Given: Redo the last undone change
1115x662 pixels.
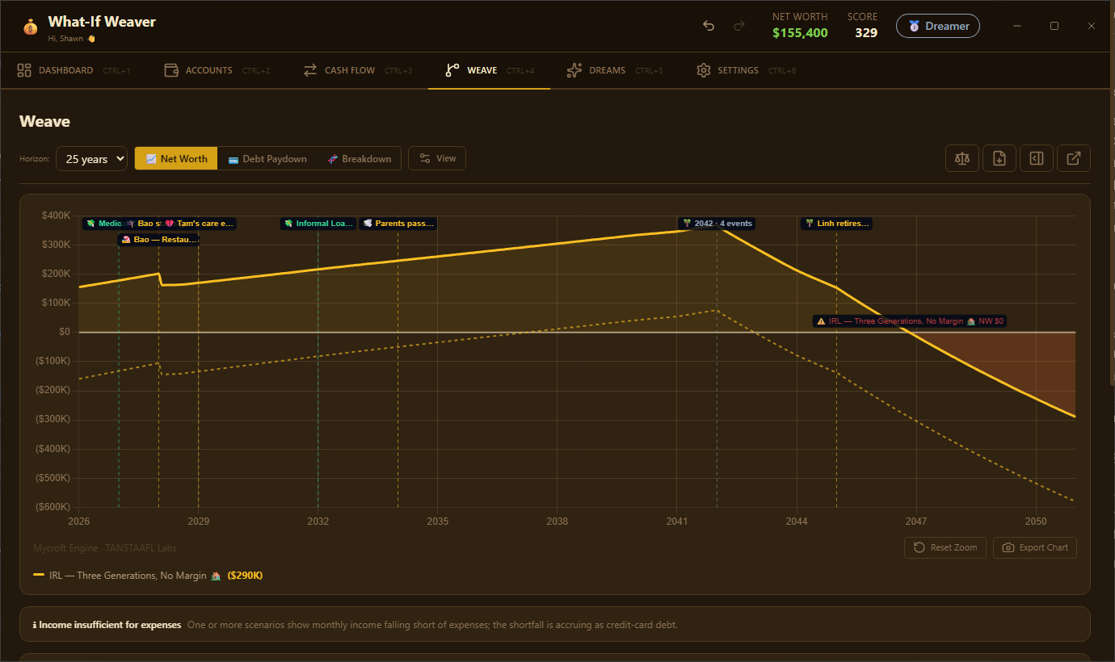Looking at the screenshot, I should (x=738, y=26).
